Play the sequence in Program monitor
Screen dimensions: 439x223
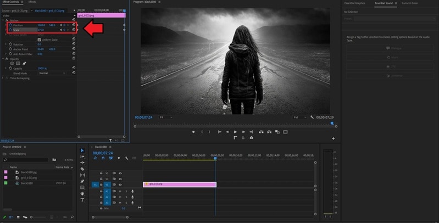tap(235, 132)
